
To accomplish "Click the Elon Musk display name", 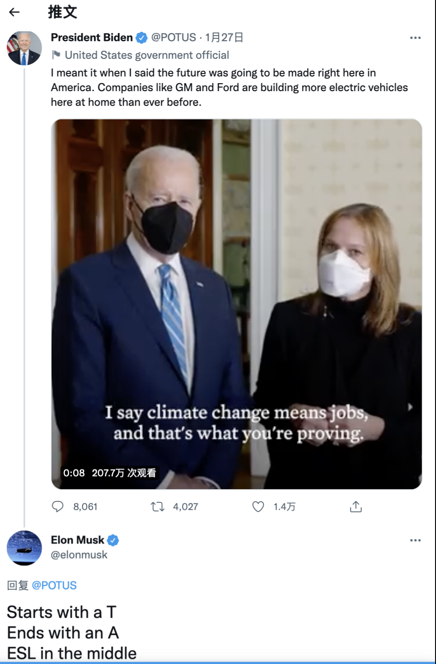I will click(78, 540).
